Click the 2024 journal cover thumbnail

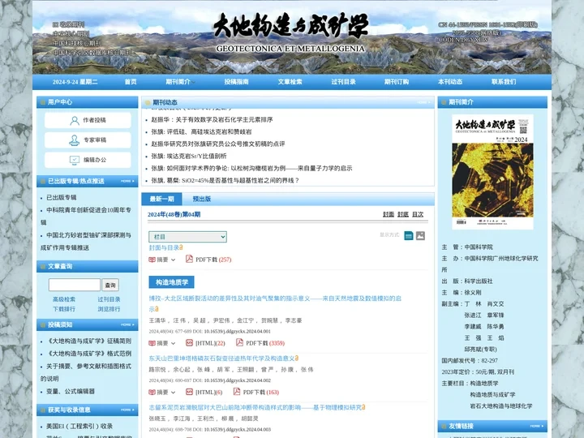[492, 172]
